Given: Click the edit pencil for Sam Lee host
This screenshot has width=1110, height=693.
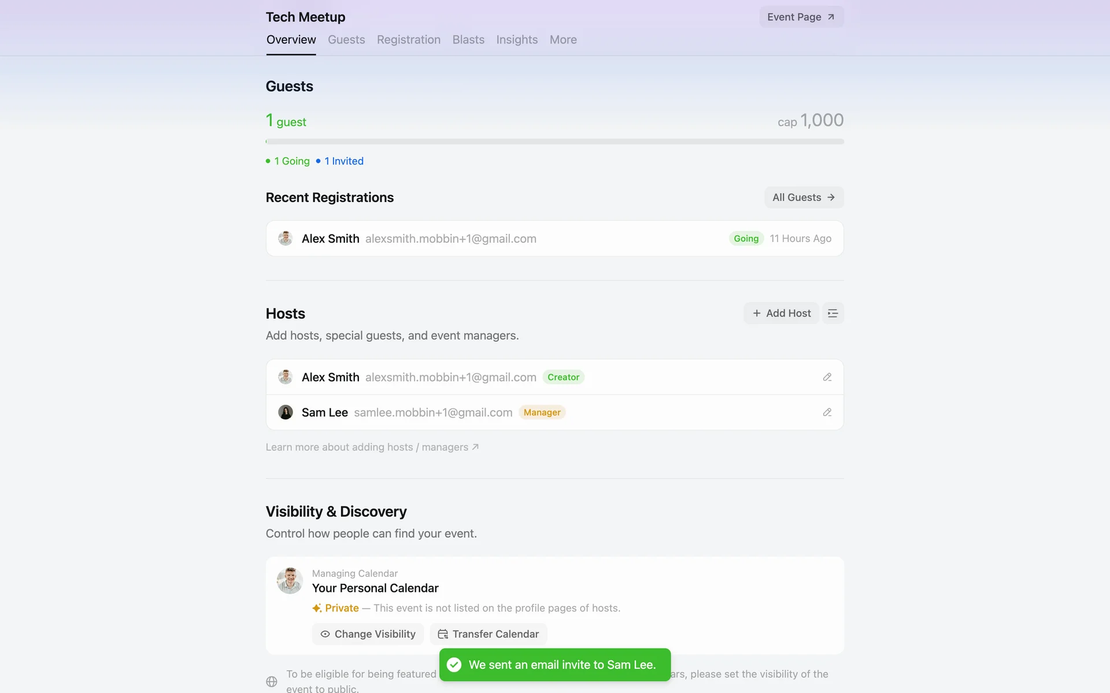Looking at the screenshot, I should pos(827,412).
